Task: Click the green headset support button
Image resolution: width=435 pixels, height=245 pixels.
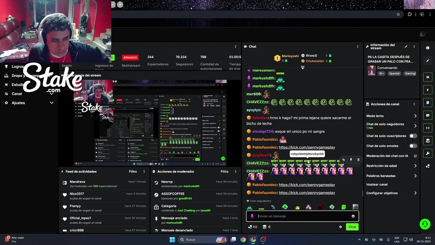Action: 425,224
